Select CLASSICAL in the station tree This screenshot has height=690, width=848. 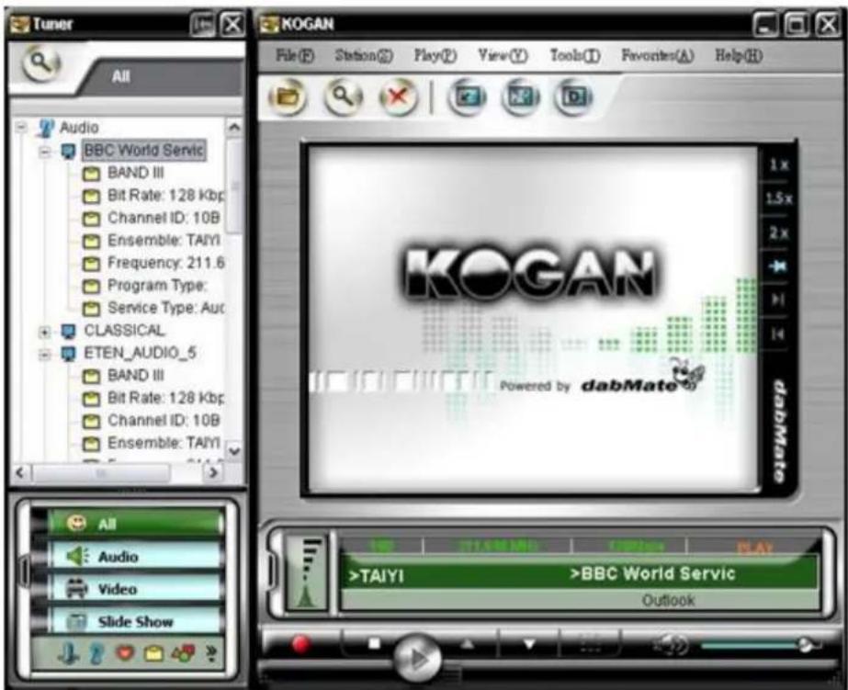pyautogui.click(x=124, y=331)
